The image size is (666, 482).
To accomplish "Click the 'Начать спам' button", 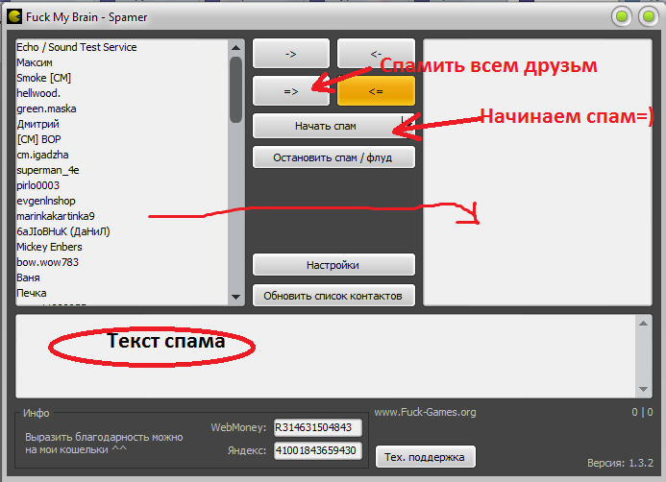I will coord(325,126).
